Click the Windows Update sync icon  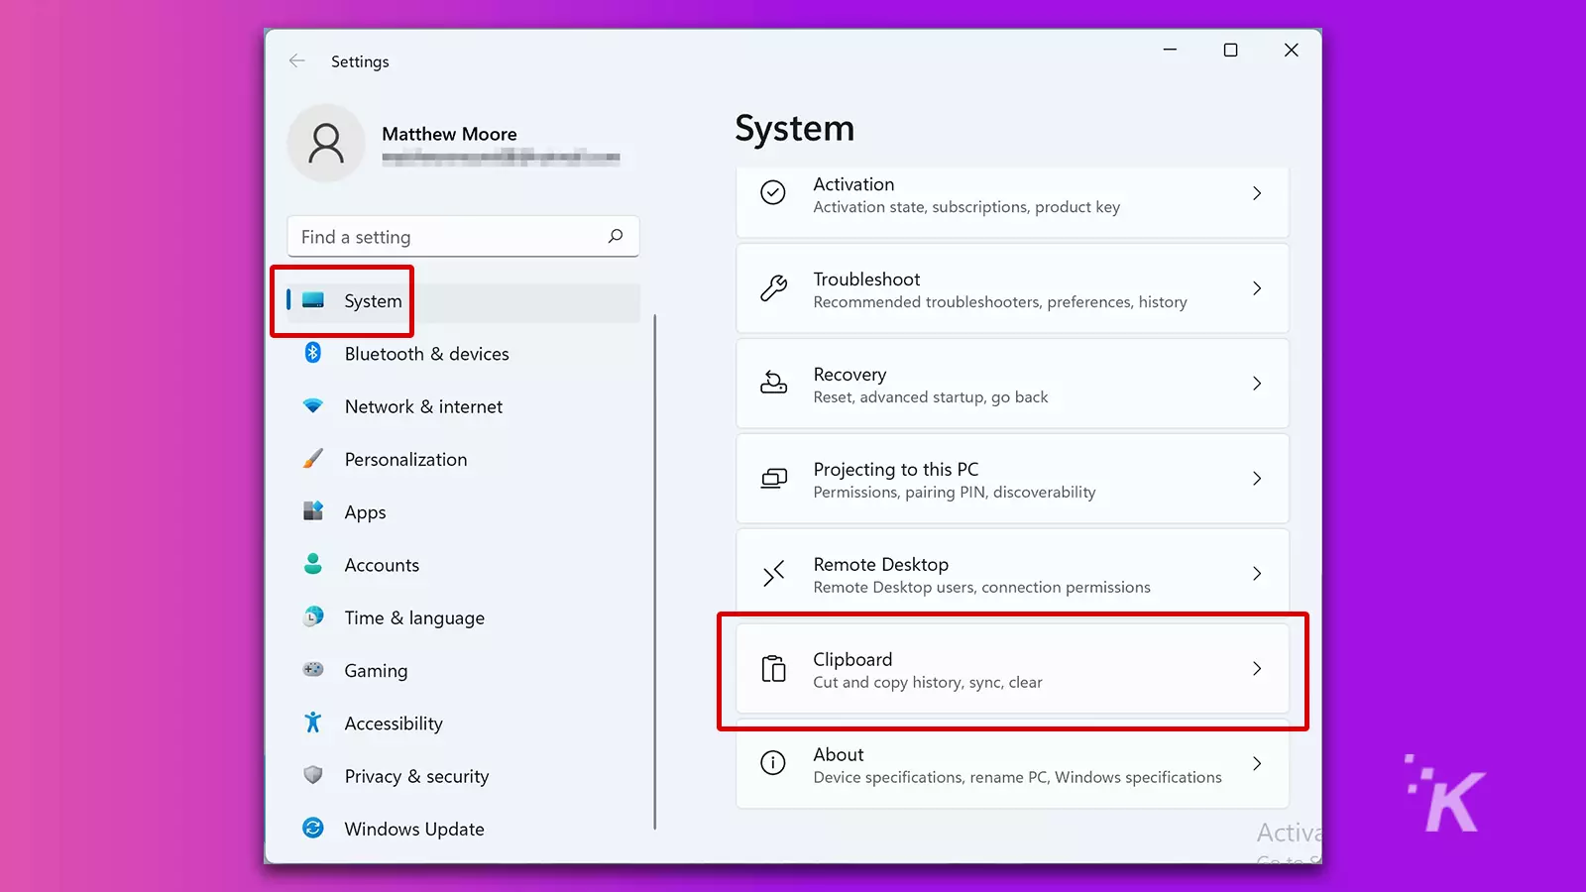(313, 828)
